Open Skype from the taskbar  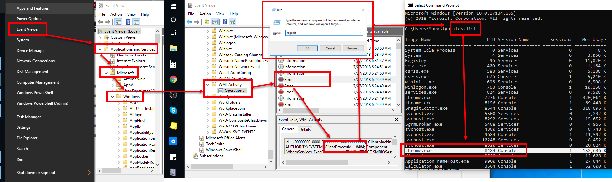tap(173, 110)
